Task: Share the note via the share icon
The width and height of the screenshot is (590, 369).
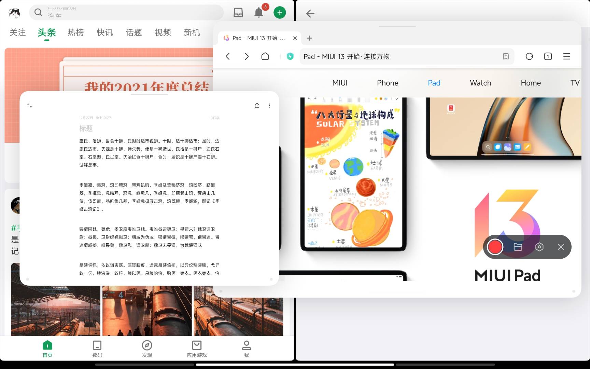Action: (x=257, y=105)
